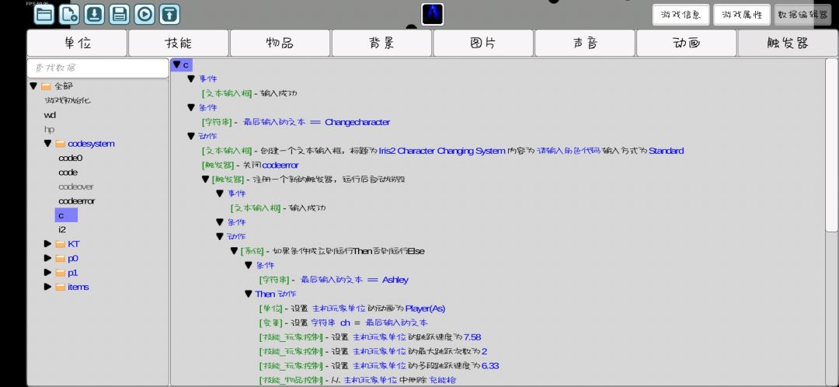Collapse the root c trigger node
839x387 pixels.
[x=176, y=64]
